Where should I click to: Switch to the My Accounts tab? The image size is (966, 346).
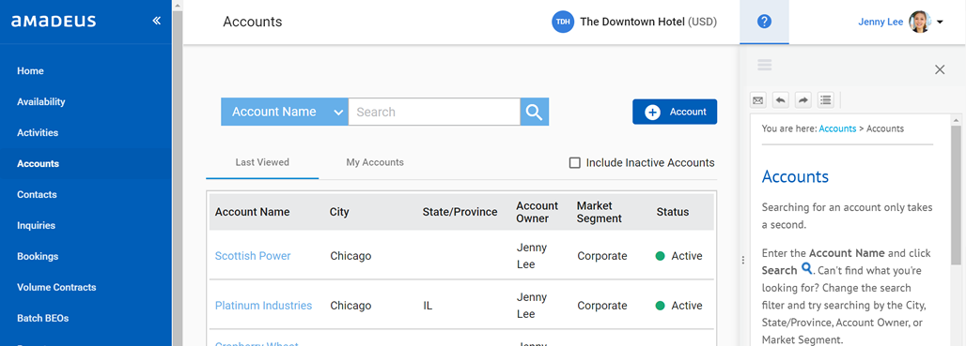[375, 163]
